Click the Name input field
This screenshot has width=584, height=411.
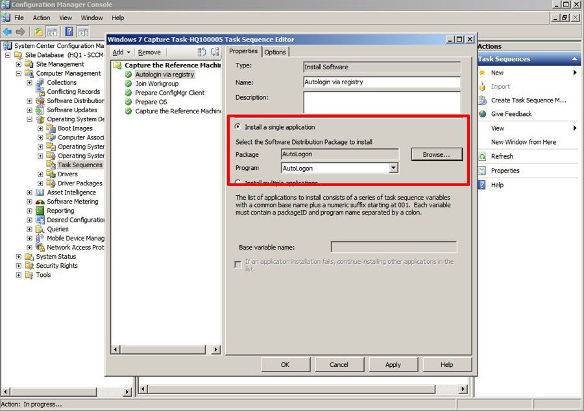tap(382, 82)
